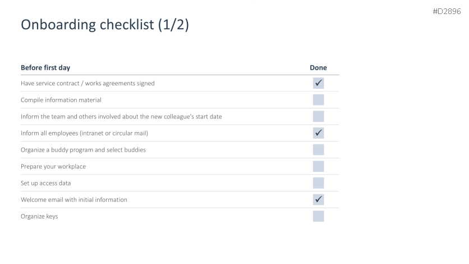The image size is (469, 264).
Task: Tick the Set up access data box
Action: pos(318,183)
